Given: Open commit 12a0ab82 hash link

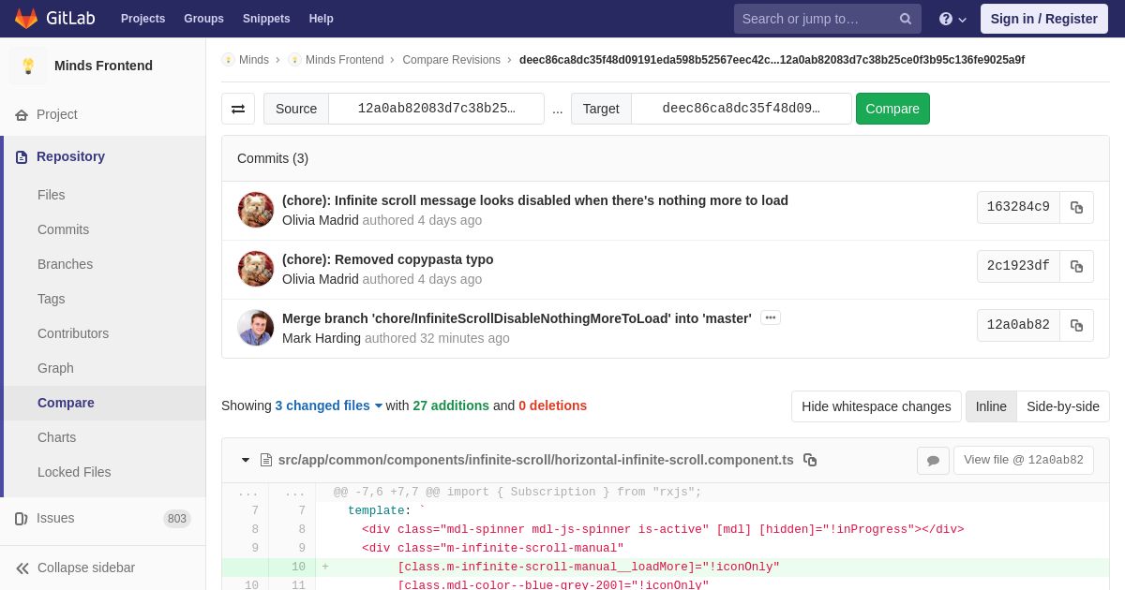Looking at the screenshot, I should 1018,325.
